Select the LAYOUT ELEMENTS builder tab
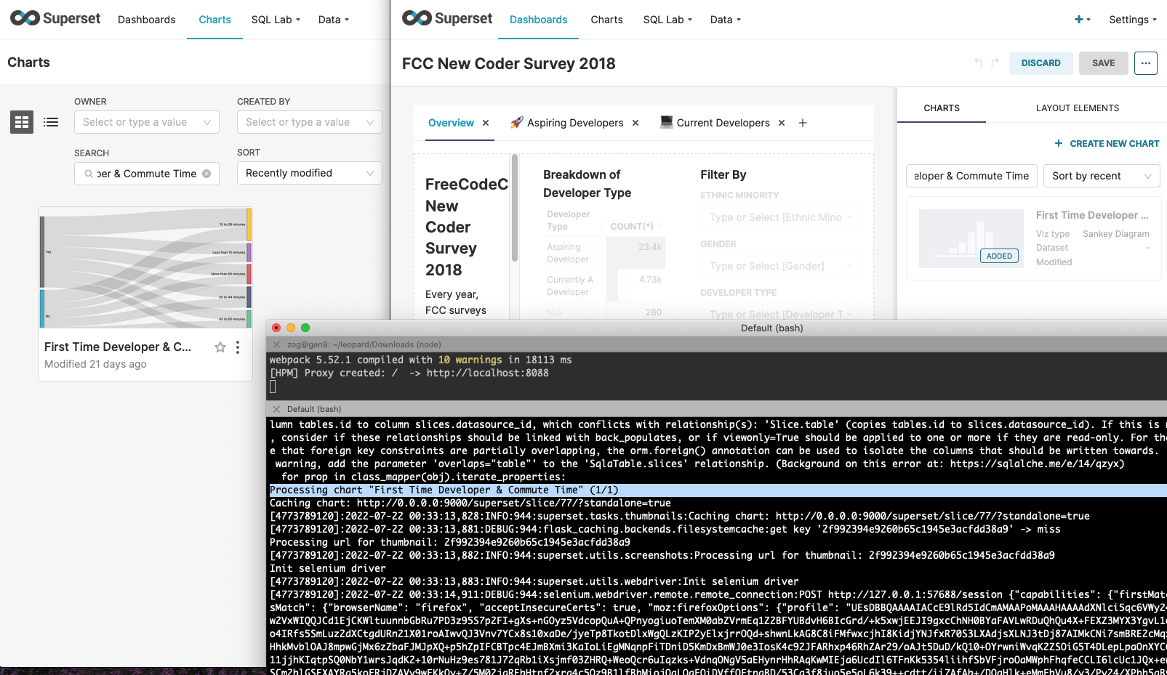This screenshot has width=1167, height=675. tap(1078, 108)
